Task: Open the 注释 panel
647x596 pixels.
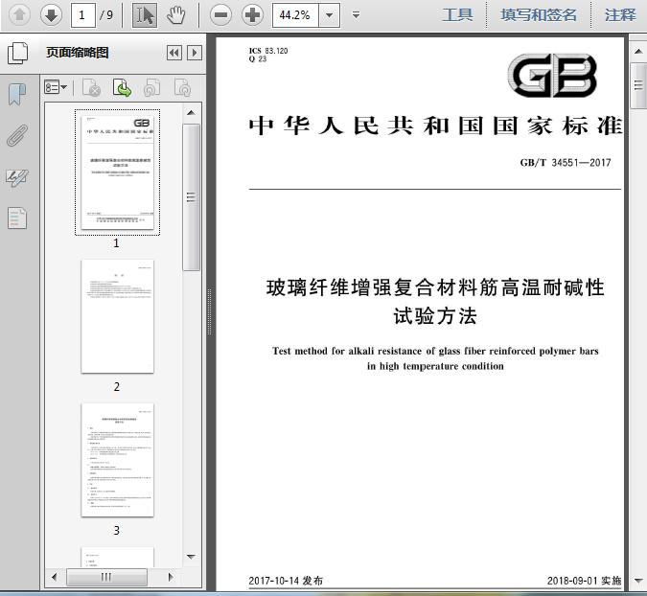Action: (620, 15)
